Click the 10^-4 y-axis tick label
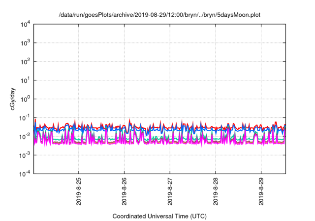 [x=25, y=173]
